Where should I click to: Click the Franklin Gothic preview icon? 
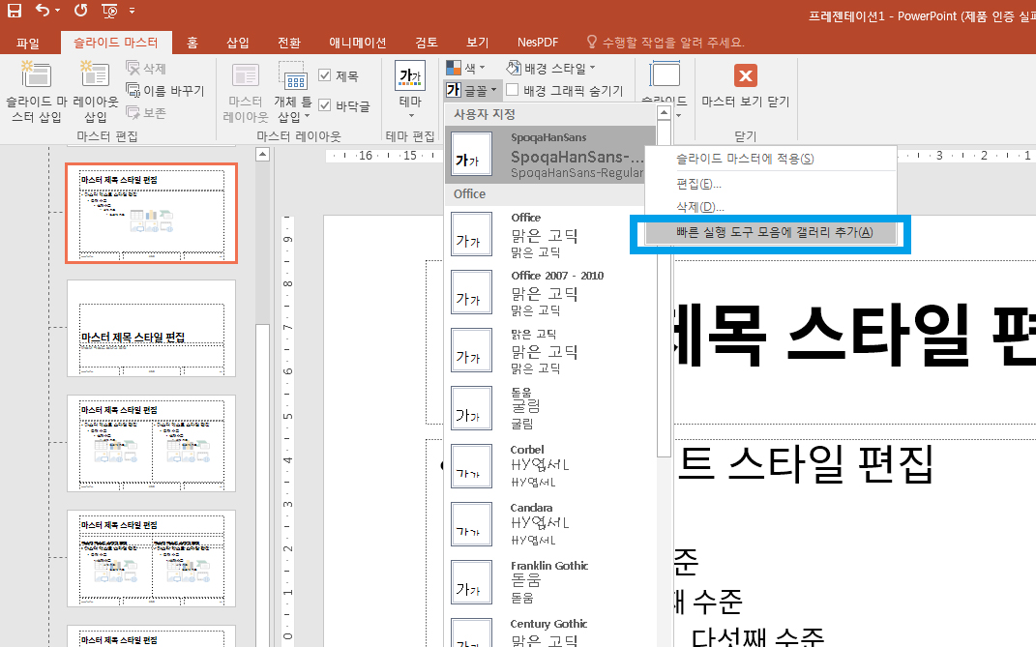pyautogui.click(x=472, y=582)
